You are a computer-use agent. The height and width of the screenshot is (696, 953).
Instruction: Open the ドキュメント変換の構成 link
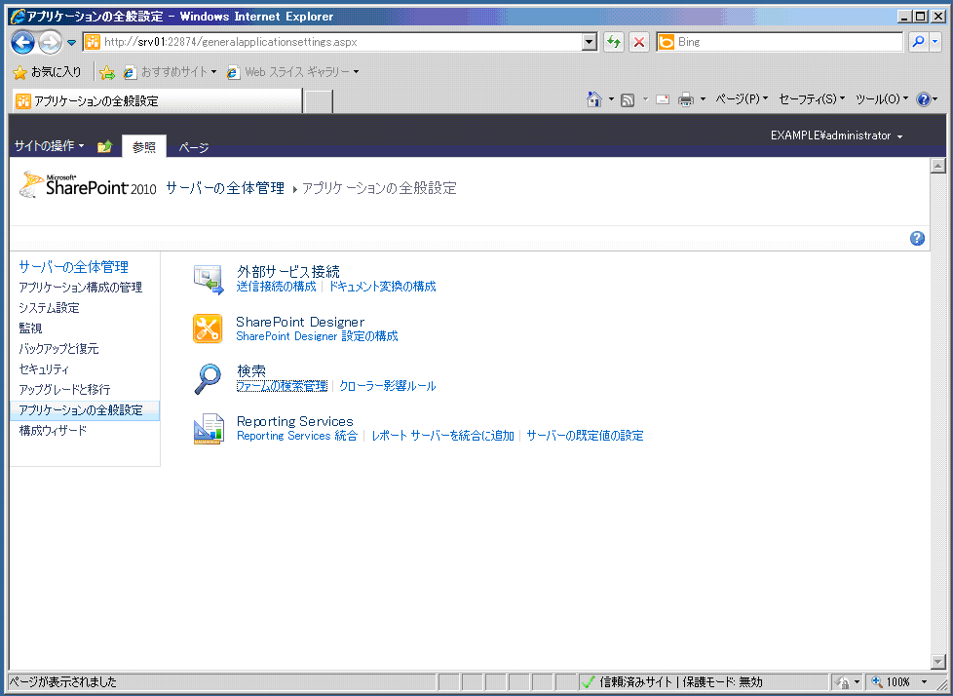[382, 287]
